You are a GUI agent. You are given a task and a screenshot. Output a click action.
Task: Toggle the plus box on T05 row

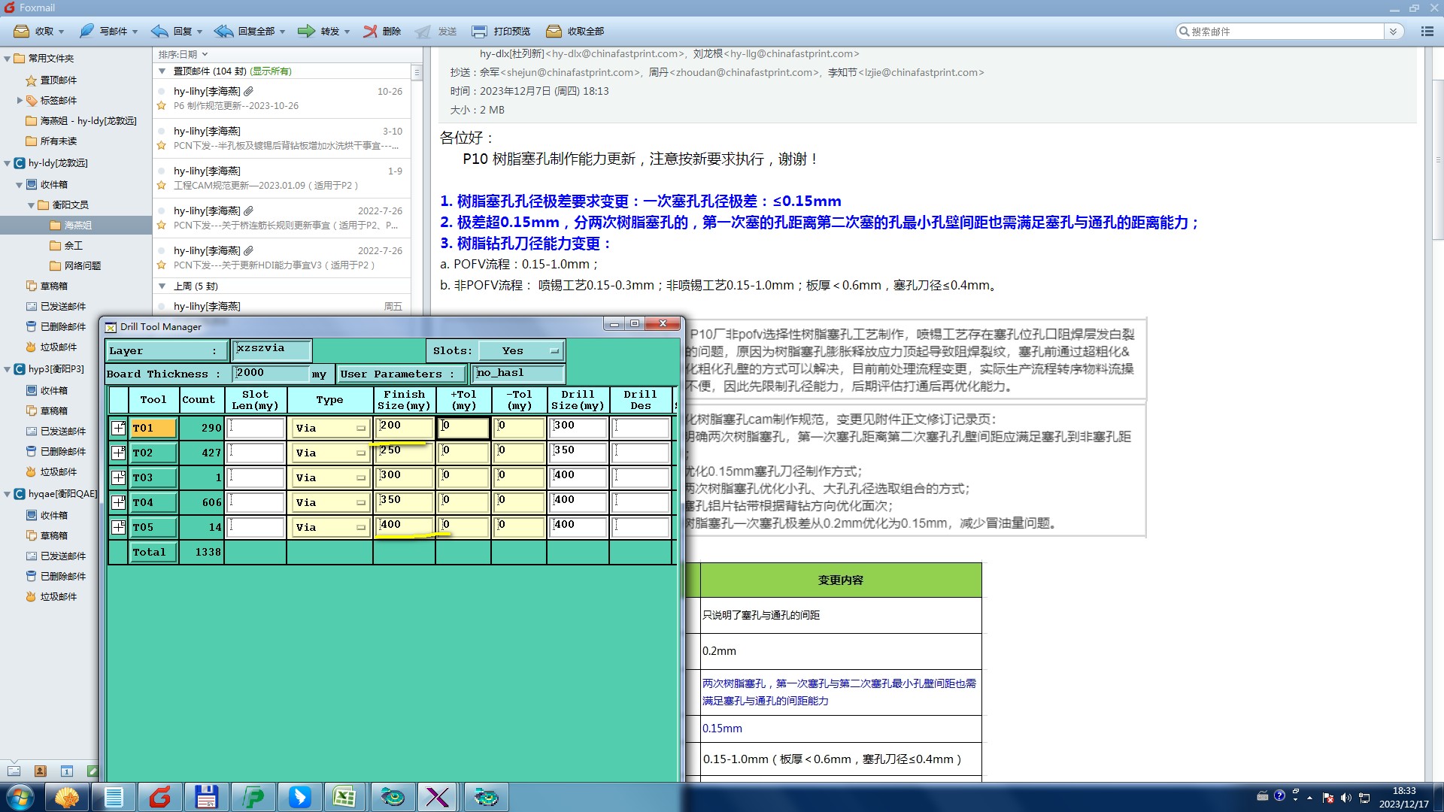pos(118,527)
